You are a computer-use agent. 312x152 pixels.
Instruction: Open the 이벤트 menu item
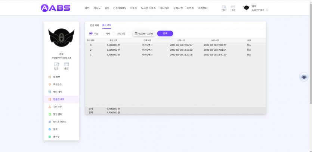tap(190, 8)
